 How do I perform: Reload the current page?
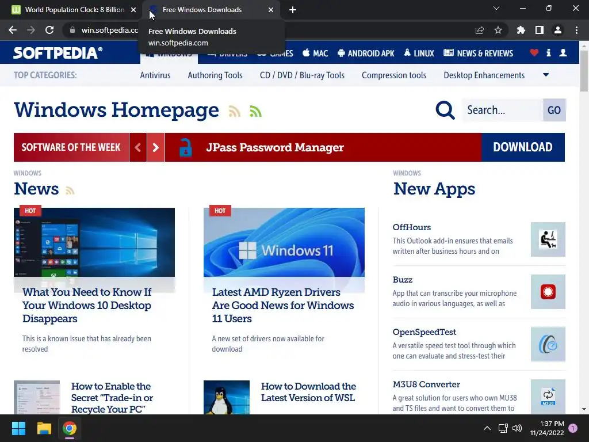pos(49,30)
